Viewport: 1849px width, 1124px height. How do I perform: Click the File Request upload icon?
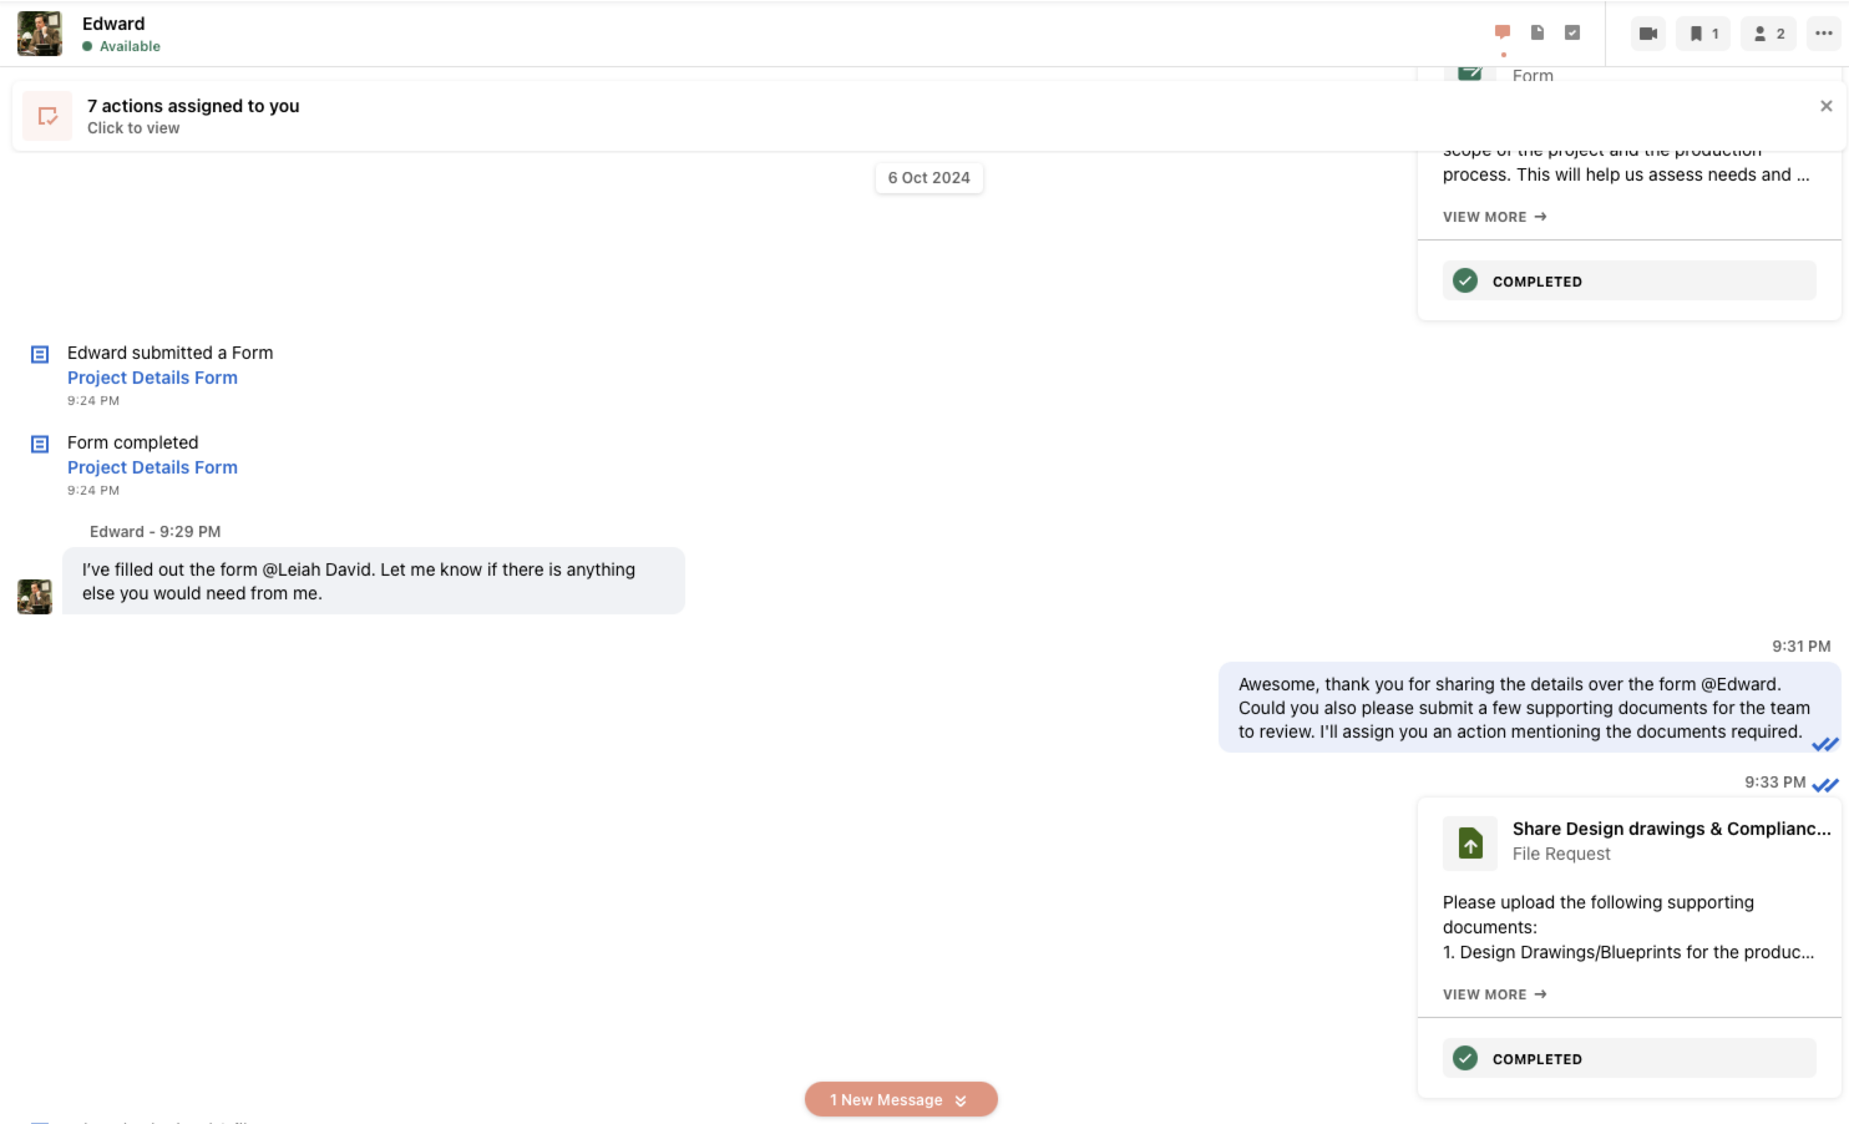click(1469, 844)
